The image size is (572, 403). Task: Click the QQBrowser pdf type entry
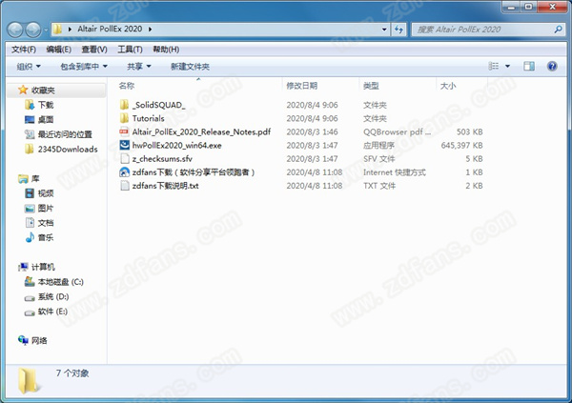tap(397, 131)
